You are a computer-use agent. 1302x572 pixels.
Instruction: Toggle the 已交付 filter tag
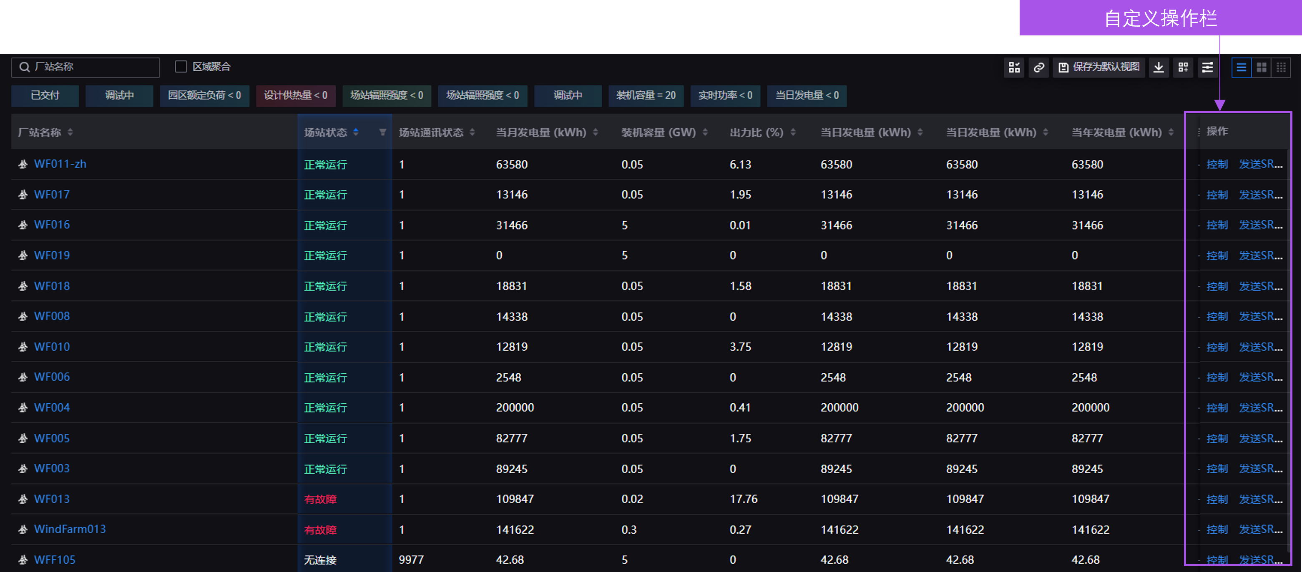(x=45, y=95)
